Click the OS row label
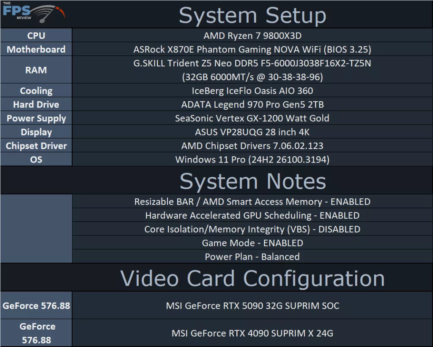Screen dimensions: 433x347 click(36, 160)
